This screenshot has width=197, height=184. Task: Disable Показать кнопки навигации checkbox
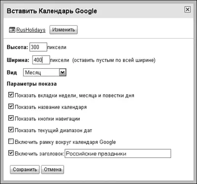coord(11,118)
